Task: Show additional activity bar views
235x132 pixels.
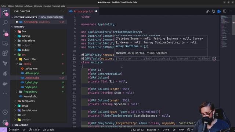Action: click(x=5, y=93)
